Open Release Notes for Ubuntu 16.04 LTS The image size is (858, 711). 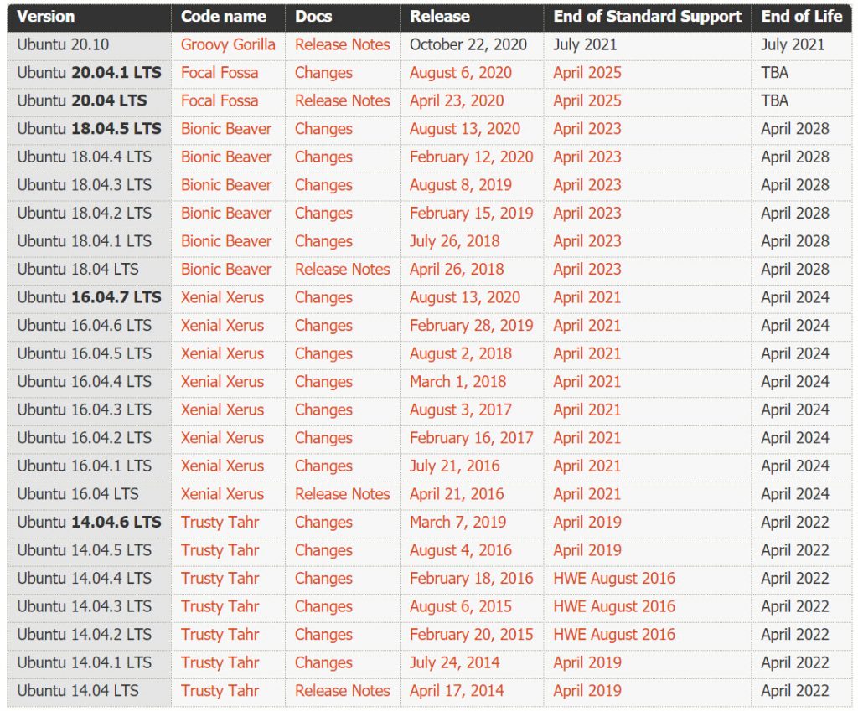click(x=343, y=494)
